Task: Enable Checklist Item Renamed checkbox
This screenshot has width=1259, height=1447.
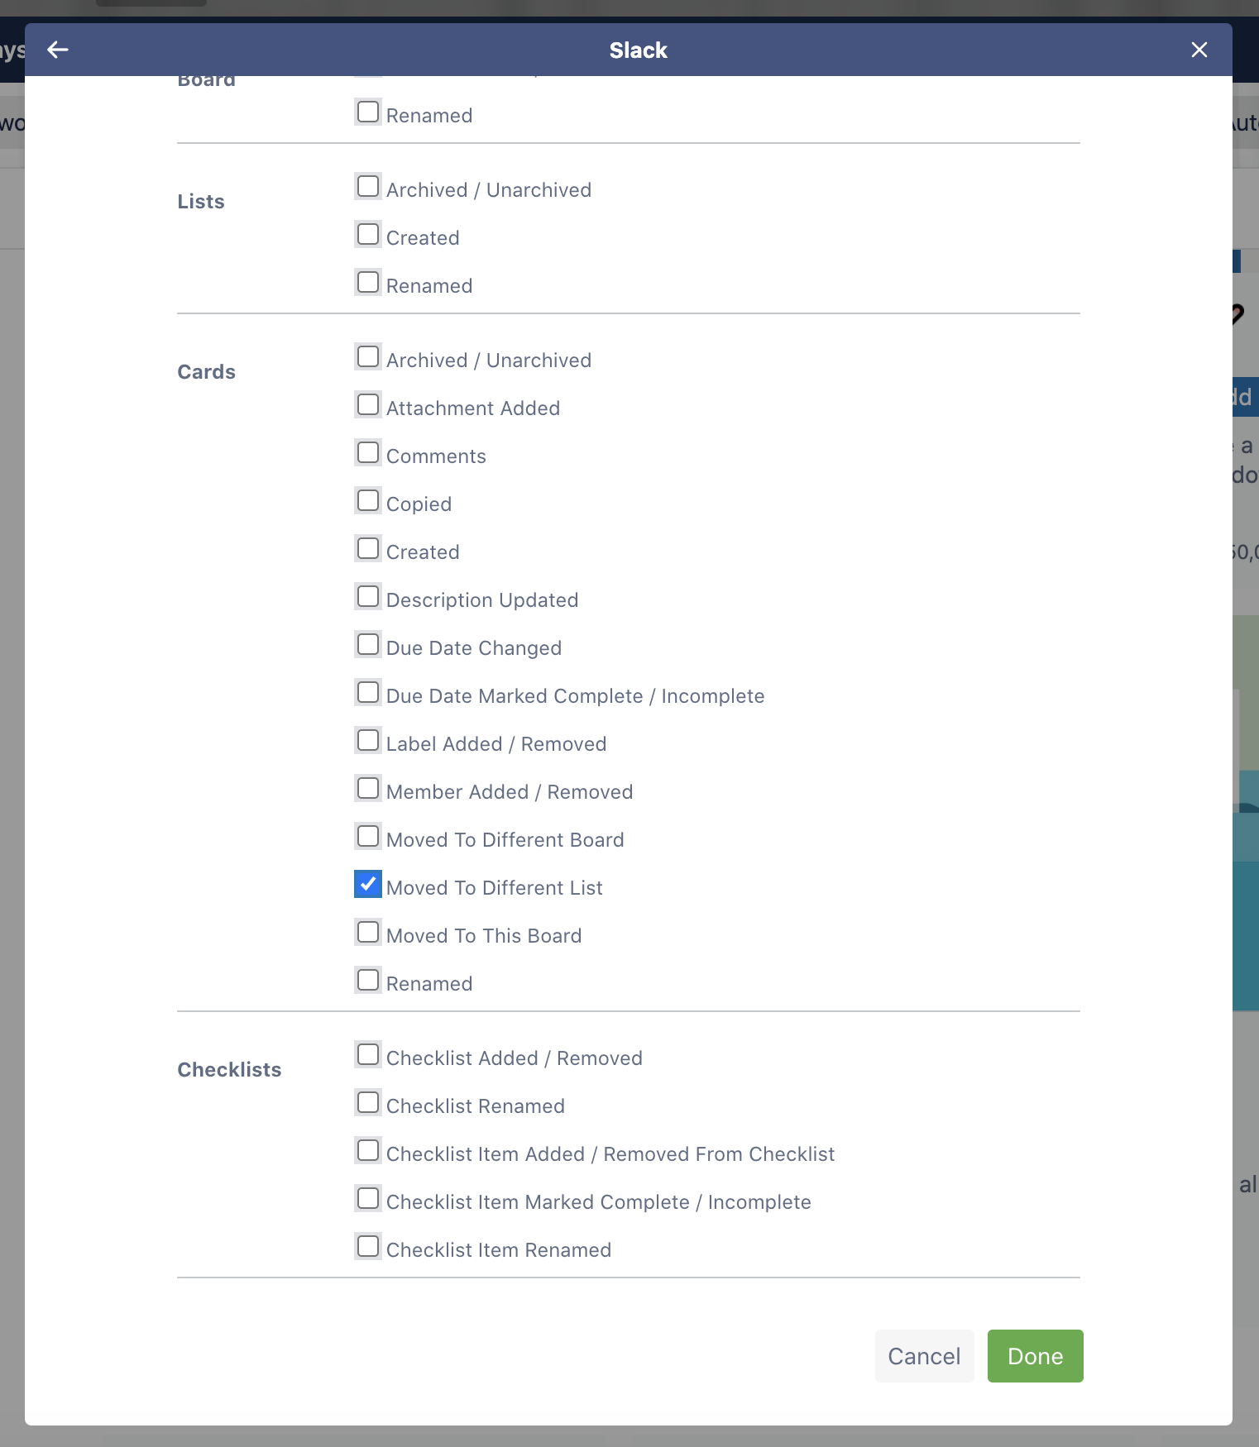Action: tap(368, 1246)
